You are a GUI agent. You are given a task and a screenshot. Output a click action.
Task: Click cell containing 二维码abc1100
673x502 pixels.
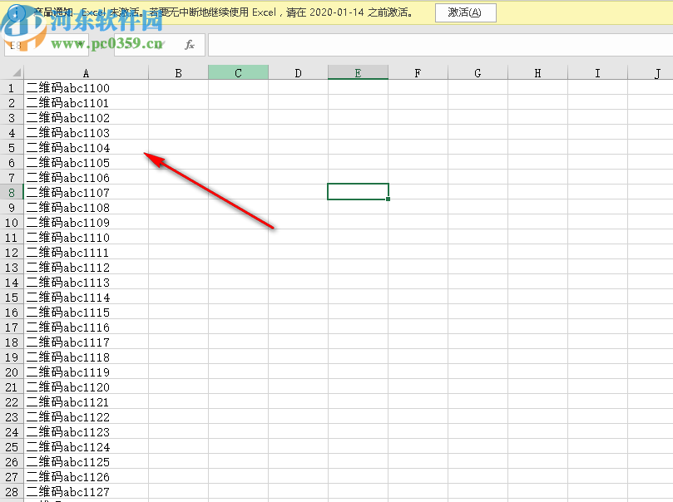click(87, 87)
